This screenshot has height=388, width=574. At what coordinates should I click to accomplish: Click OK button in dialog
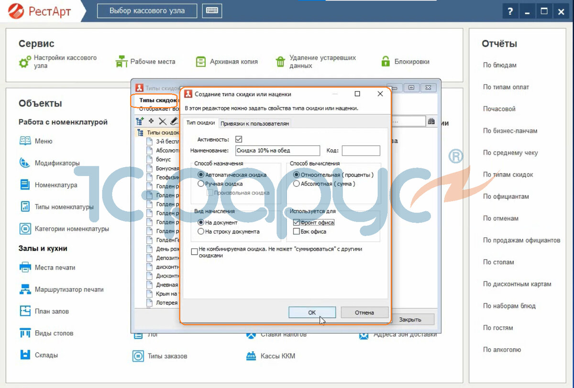pos(312,313)
